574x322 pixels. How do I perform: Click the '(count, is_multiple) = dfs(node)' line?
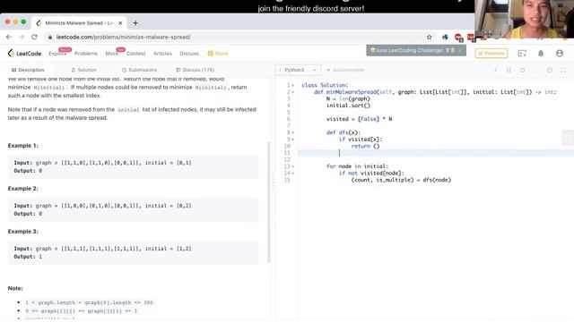[401, 180]
